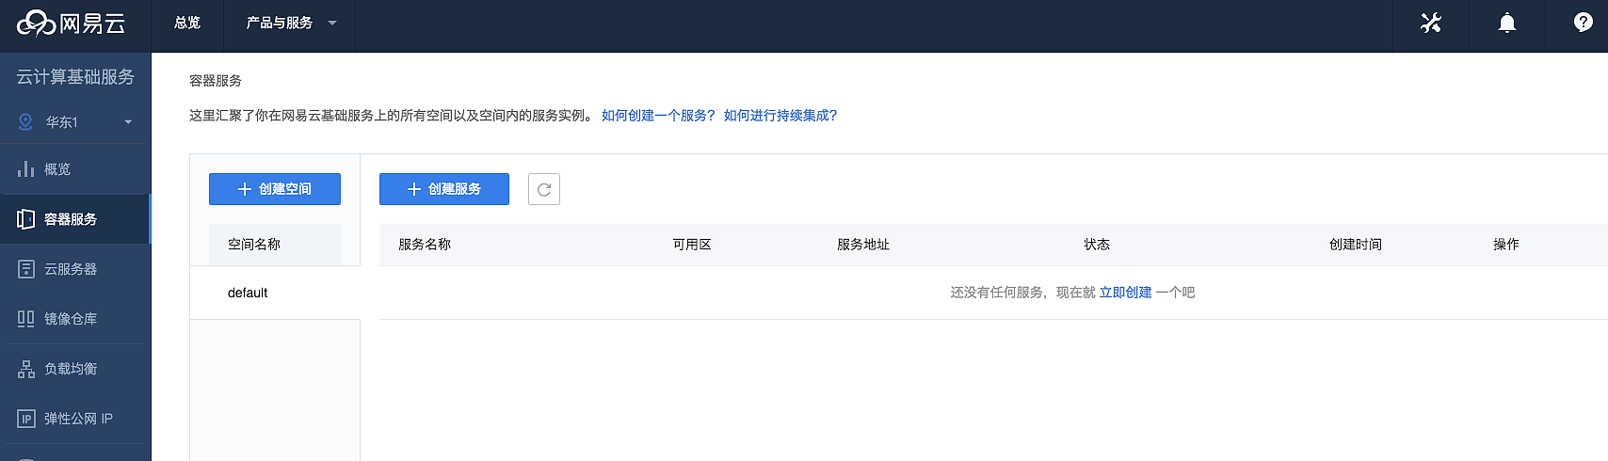Screen dimensions: 1608x461
Task: Click the 弹性公网 IP sidebar icon
Action: tap(25, 419)
